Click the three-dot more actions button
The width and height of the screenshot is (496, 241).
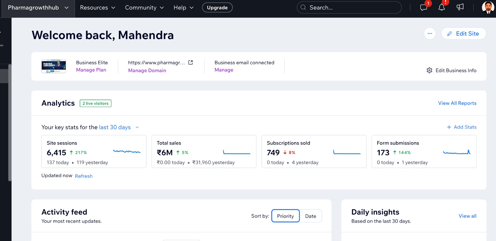pyautogui.click(x=430, y=33)
